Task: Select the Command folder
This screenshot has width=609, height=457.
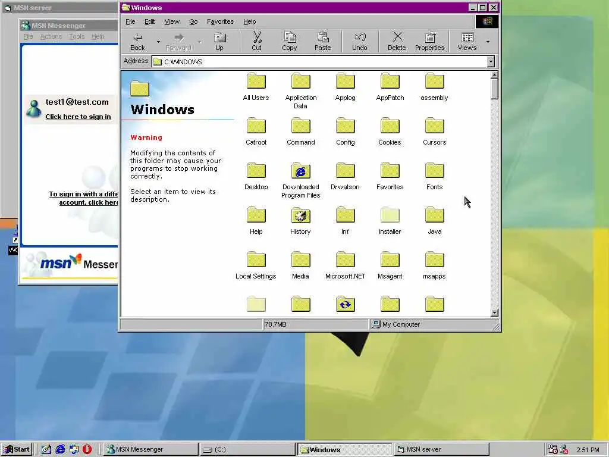Action: tap(300, 132)
